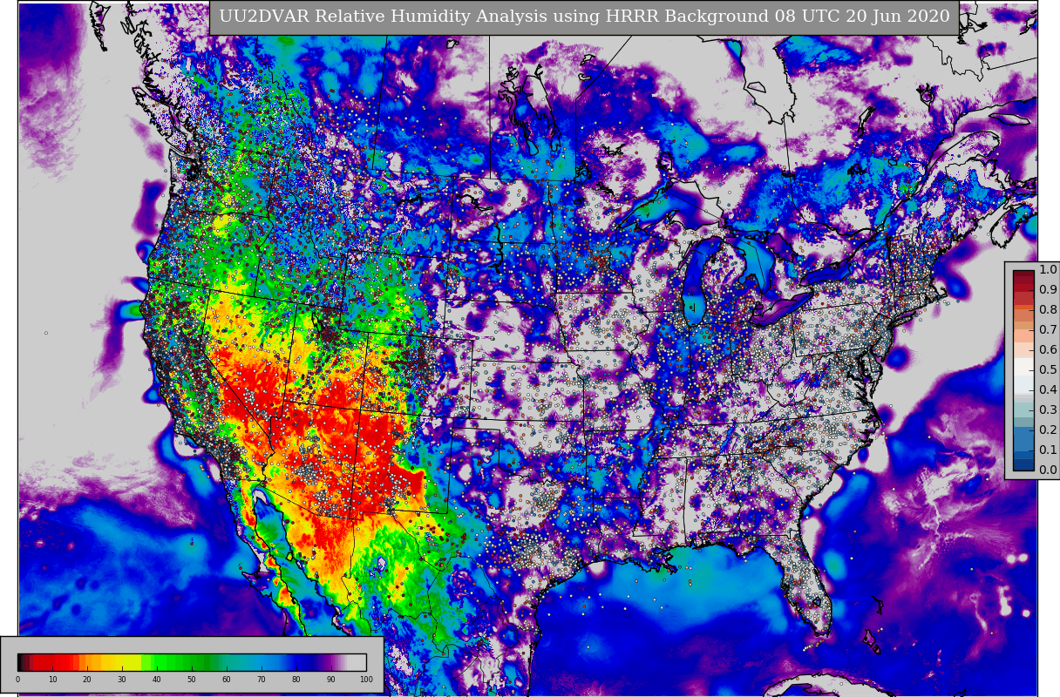Viewport: 1060px width, 697px height.
Task: Click the "0.7" label on vertical colorbar
Action: tap(1048, 330)
